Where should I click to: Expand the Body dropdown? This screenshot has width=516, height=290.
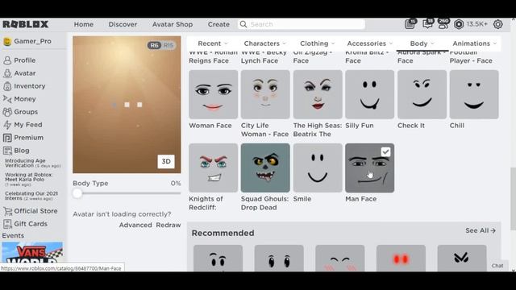point(422,43)
